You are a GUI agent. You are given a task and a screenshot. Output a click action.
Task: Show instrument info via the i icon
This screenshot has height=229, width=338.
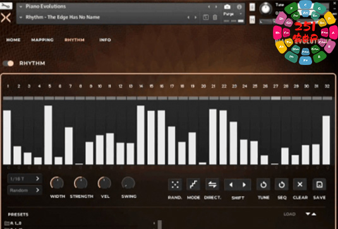[x=239, y=7]
